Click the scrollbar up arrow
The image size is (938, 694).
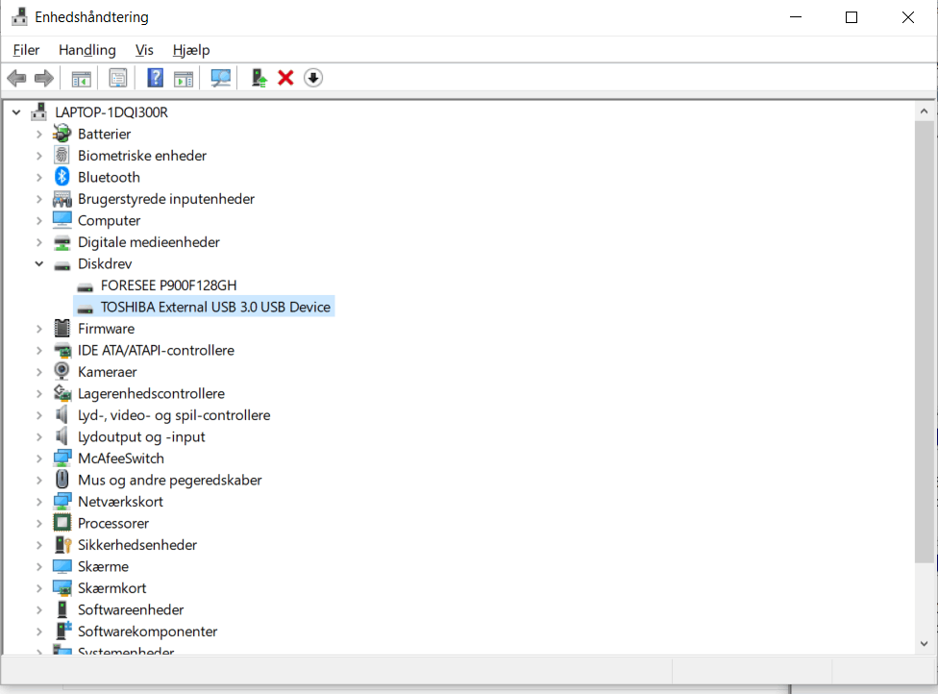[925, 112]
